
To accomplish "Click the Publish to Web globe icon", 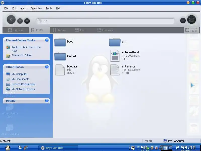I will (x=8, y=48).
